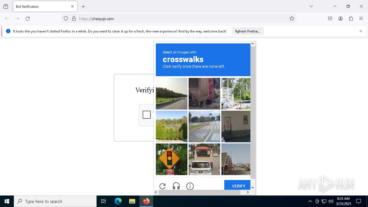The width and height of the screenshot is (368, 207).
Task: Bookmark this page with the star icon
Action: 292,19
